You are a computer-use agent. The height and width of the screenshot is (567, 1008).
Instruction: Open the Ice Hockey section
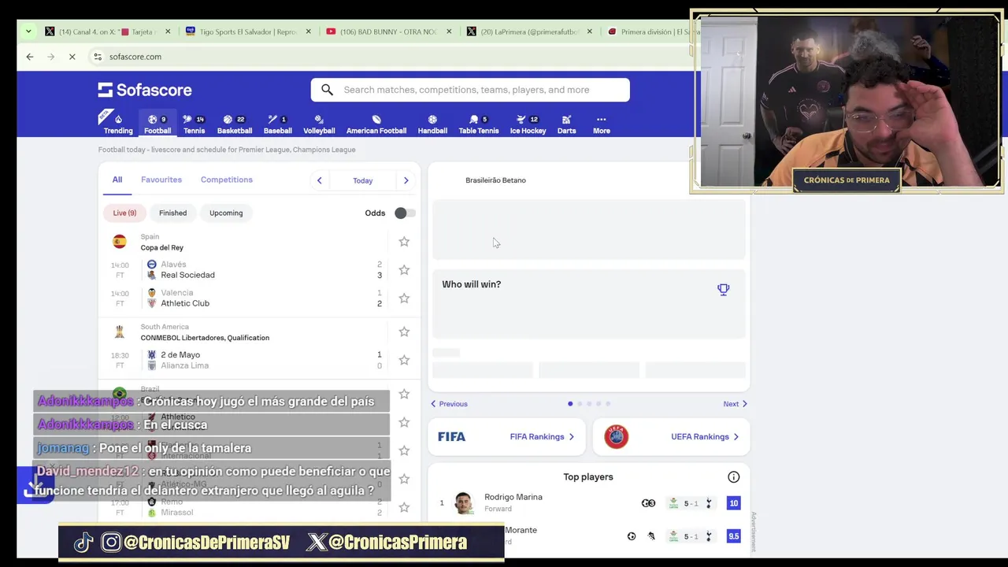(x=528, y=124)
